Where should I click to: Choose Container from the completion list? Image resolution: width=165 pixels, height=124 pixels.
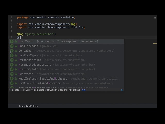pos(67,51)
